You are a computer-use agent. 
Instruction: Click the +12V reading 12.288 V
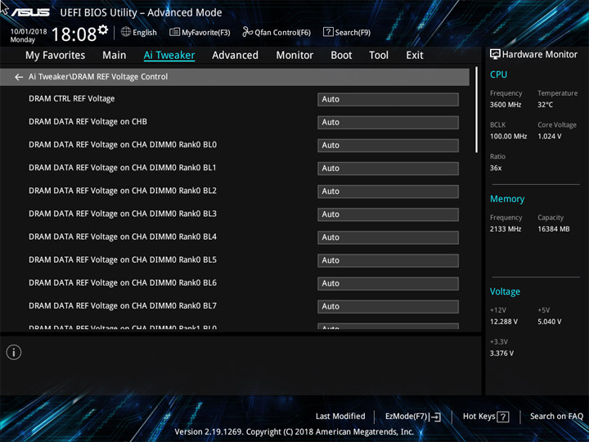tap(504, 322)
